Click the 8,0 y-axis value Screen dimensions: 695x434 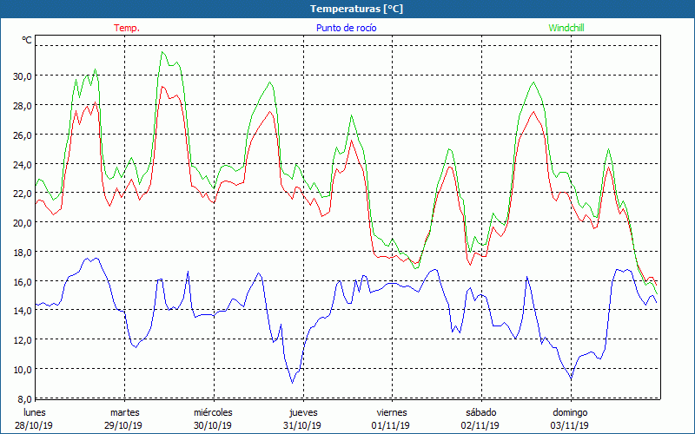tap(25, 399)
